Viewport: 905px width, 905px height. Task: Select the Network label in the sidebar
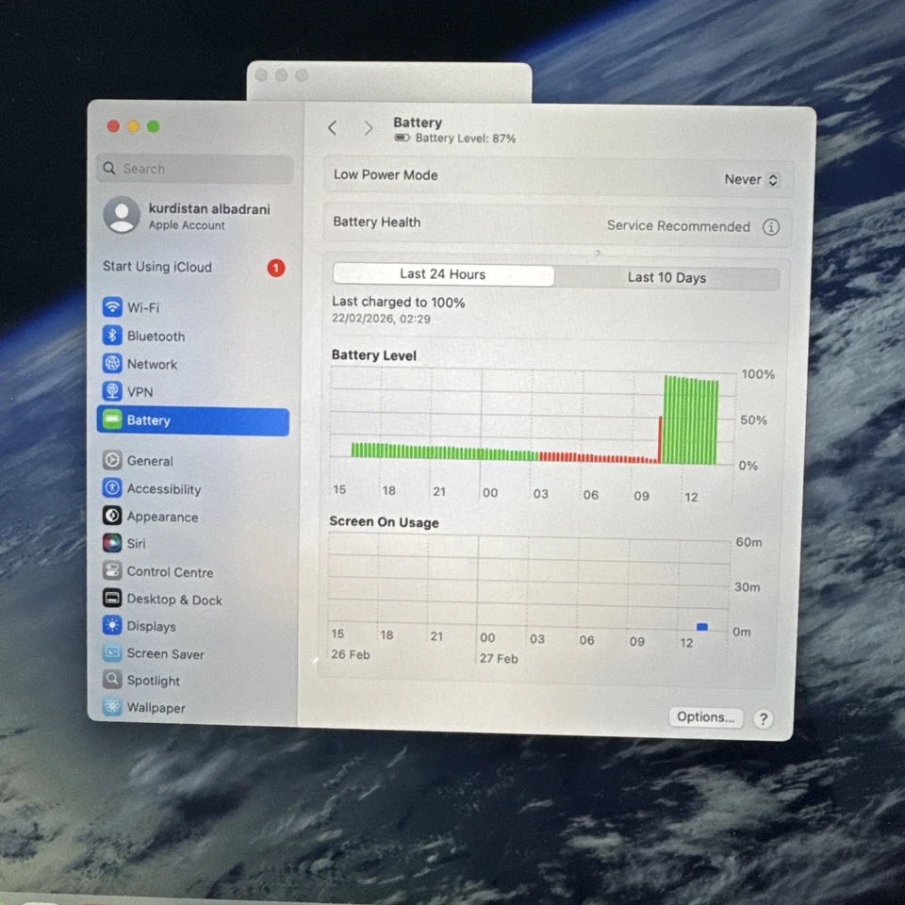(152, 364)
